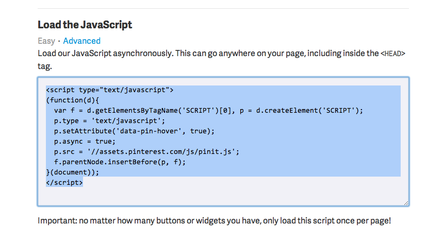The height and width of the screenshot is (242, 444).
Task: Click the opening script type line
Action: coord(109,90)
